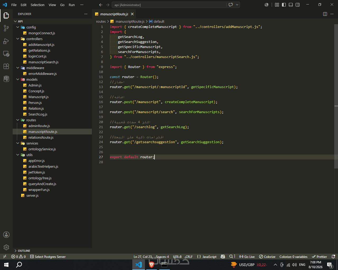Viewport: 338px width, 270px height.
Task: Open the Selection menu
Action: [x=37, y=5]
